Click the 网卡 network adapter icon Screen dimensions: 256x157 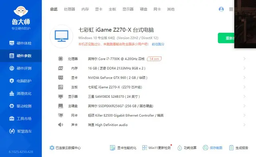[x=60, y=115]
